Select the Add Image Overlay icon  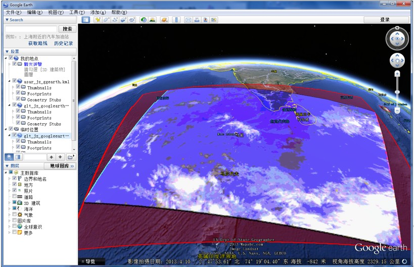pos(123,20)
